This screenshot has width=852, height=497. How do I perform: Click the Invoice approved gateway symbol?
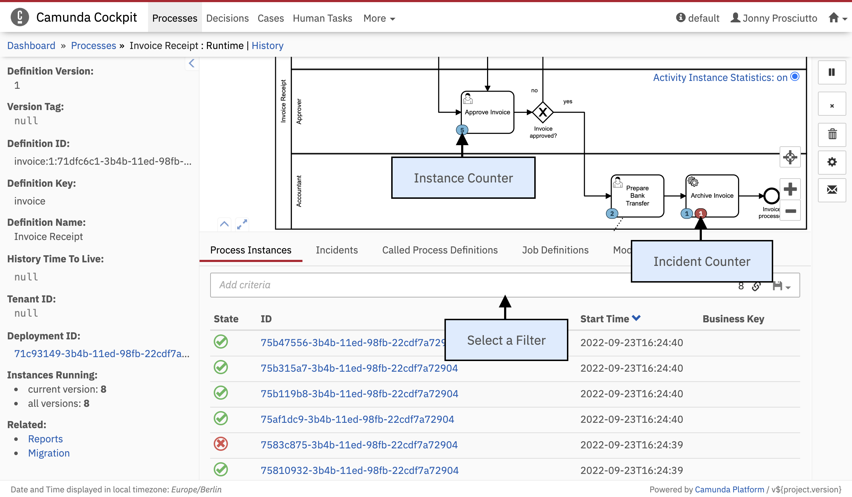click(543, 112)
